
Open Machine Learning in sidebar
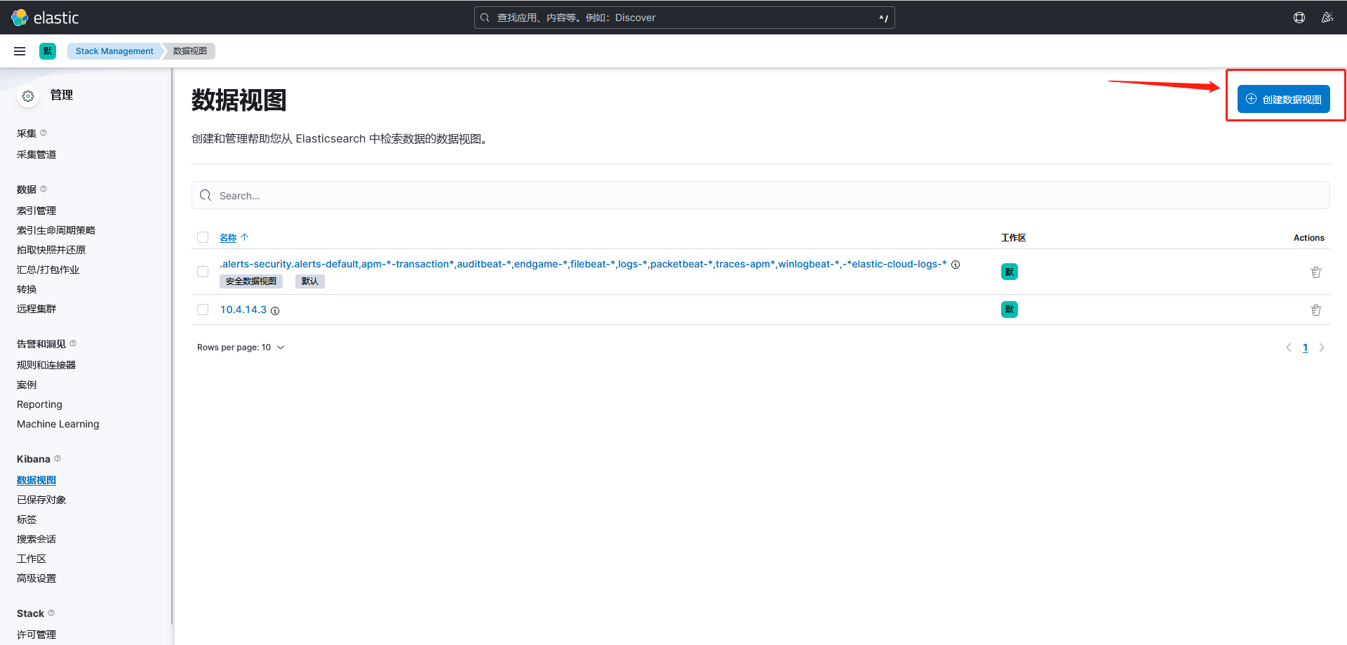[x=58, y=424]
